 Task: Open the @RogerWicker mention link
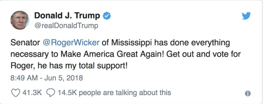(x=71, y=43)
